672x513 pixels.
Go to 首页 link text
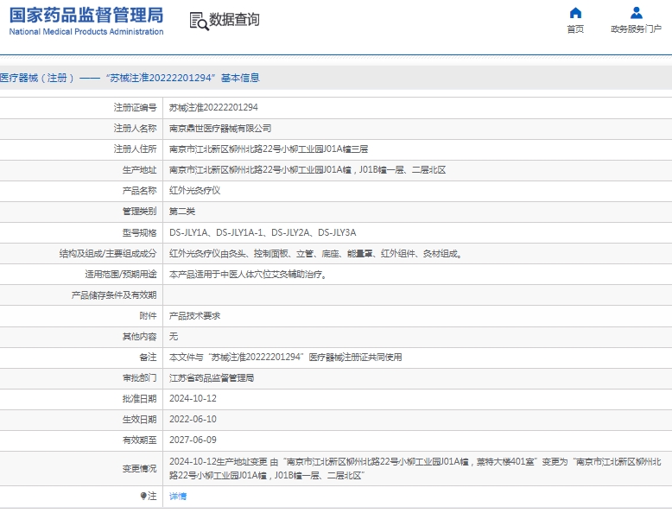tap(575, 29)
